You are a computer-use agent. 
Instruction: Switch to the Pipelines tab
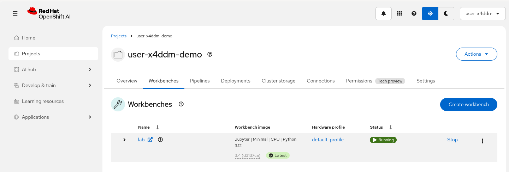pyautogui.click(x=200, y=81)
